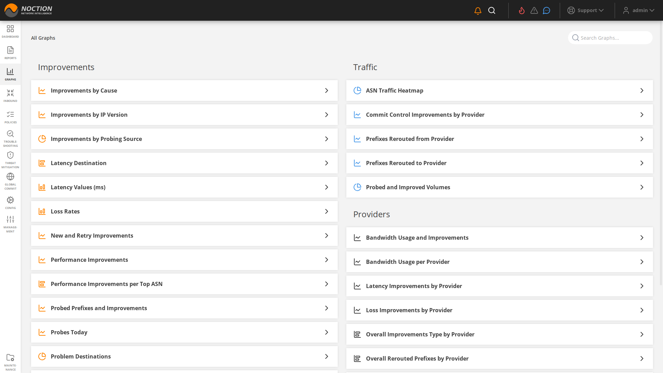Open the Troubleshooting sidebar icon
The width and height of the screenshot is (663, 373).
click(x=10, y=137)
